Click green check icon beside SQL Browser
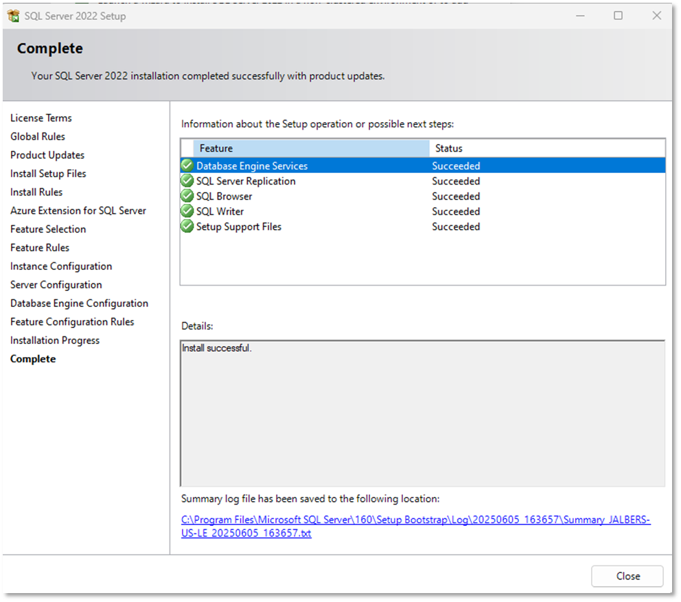 [x=187, y=196]
